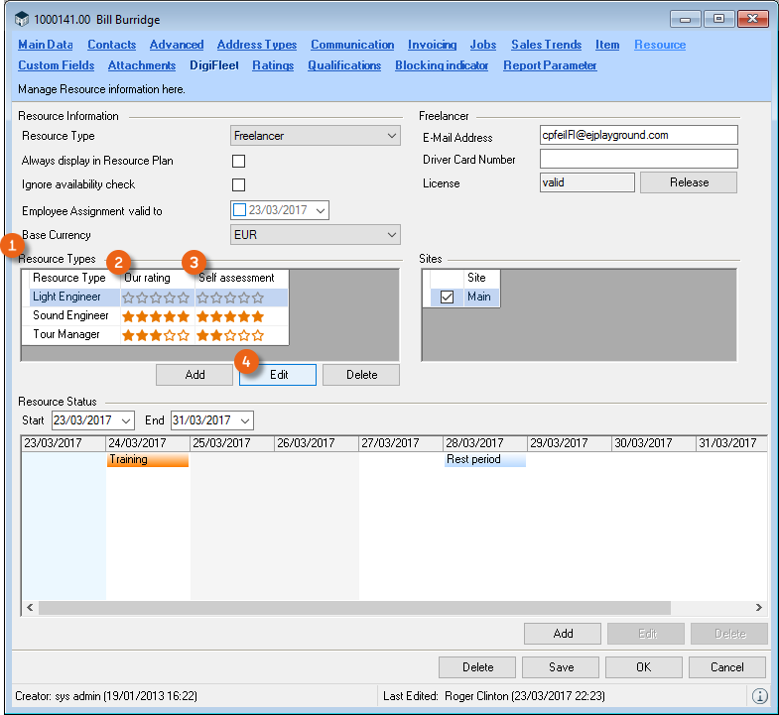Enable Always display in Resource Plan
779x715 pixels.
238,161
